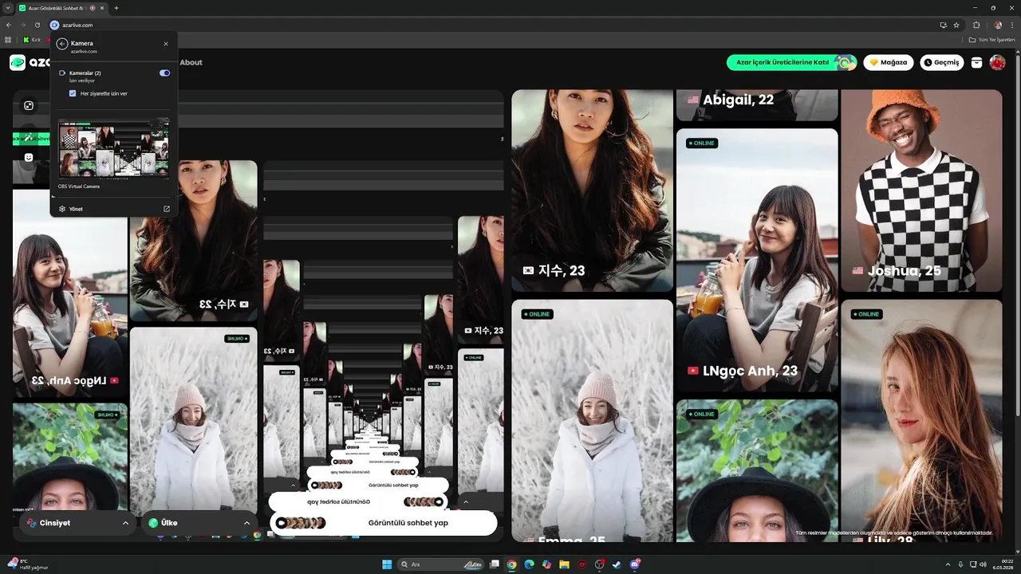Click the Yönet settings gear
The width and height of the screenshot is (1021, 574).
[62, 209]
